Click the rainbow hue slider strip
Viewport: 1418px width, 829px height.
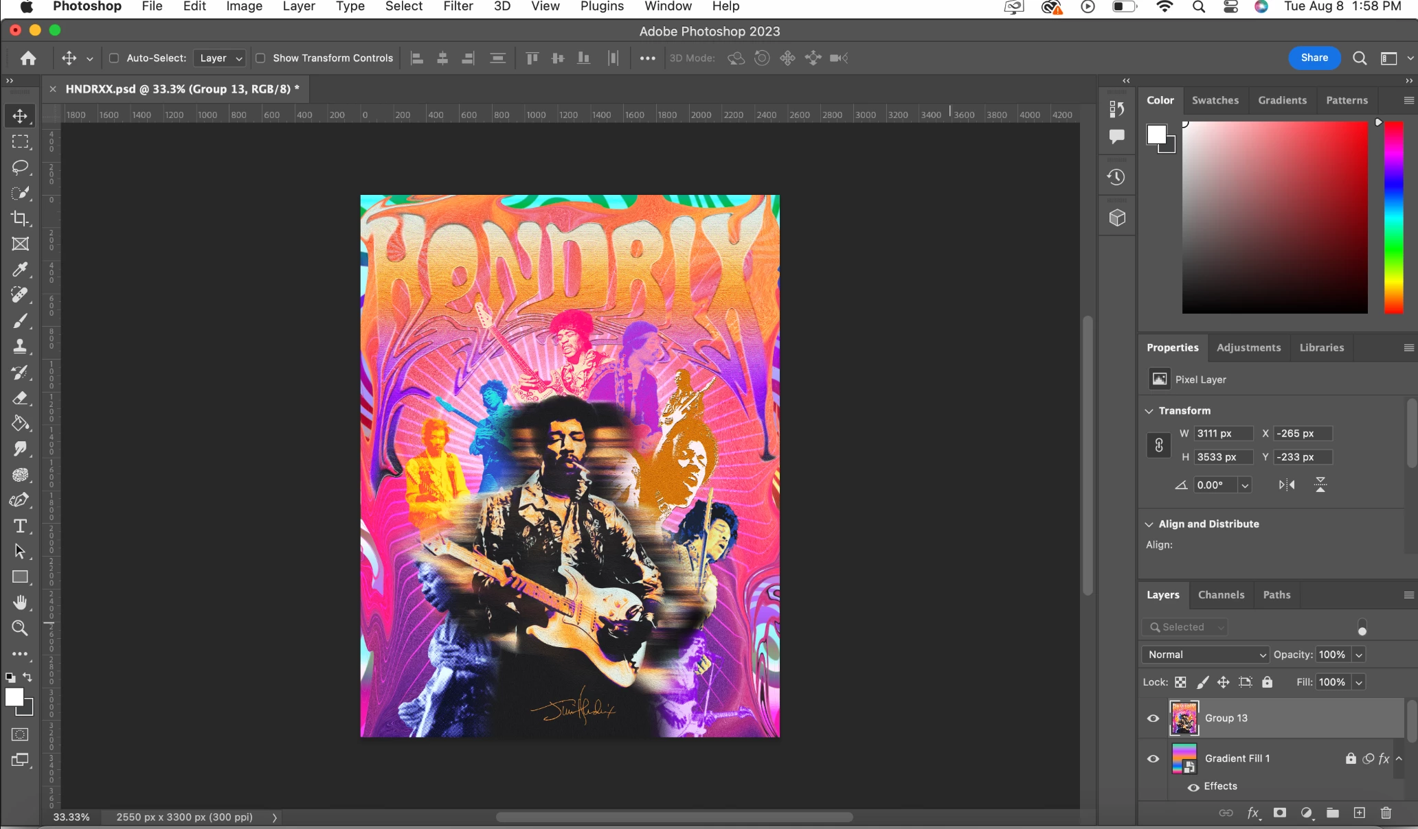tap(1393, 217)
